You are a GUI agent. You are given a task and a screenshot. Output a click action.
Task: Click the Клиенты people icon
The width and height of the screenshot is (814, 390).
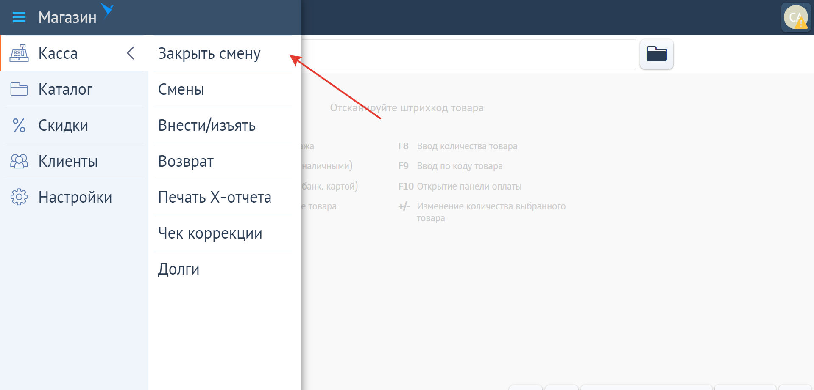pyautogui.click(x=19, y=161)
